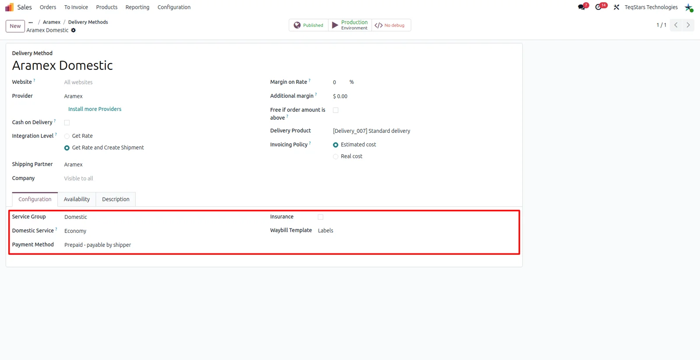Show help tooltip for Margin on Rate
The width and height of the screenshot is (700, 360).
point(310,80)
